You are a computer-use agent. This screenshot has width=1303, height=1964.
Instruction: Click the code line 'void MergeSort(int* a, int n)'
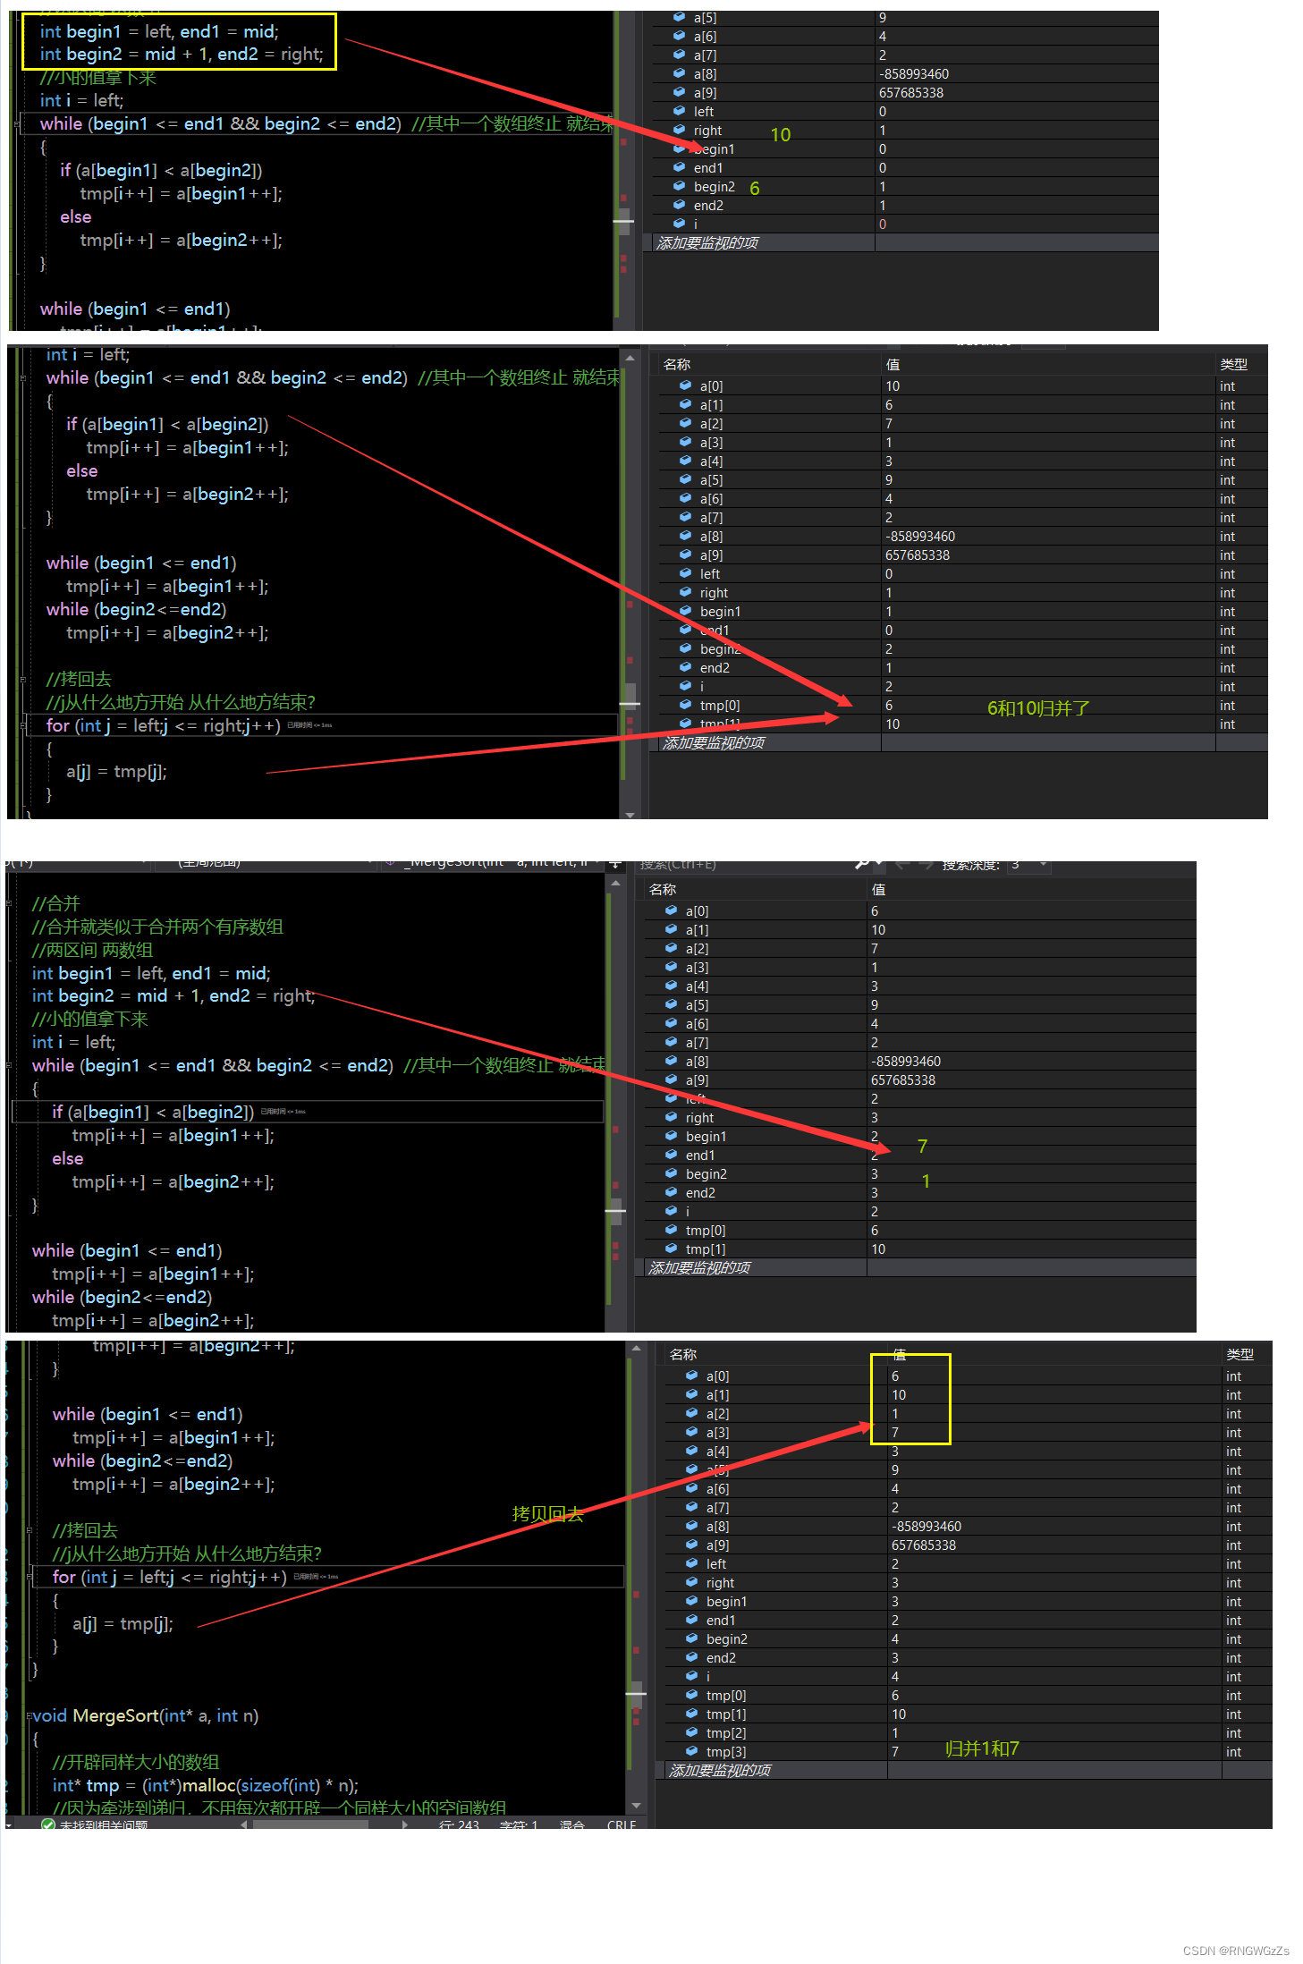[145, 1715]
